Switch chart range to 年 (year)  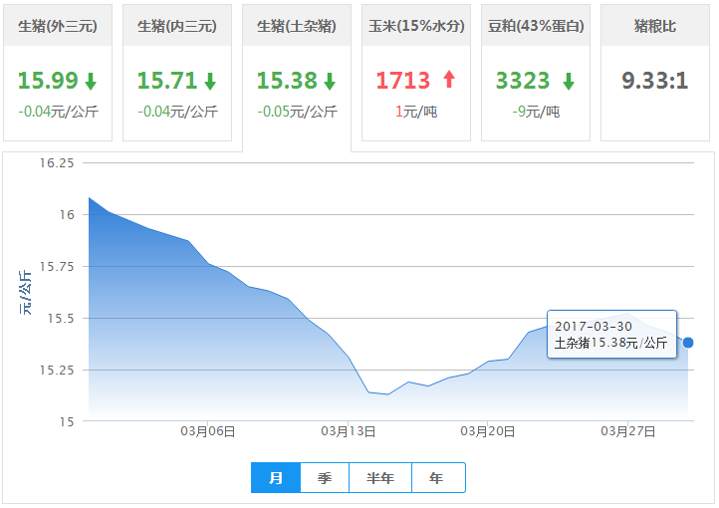437,478
